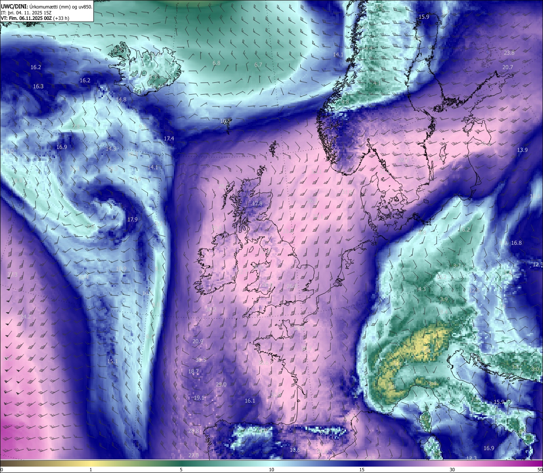Click the UWC/DINI title in header box
543x473 pixels.
(x=14, y=7)
